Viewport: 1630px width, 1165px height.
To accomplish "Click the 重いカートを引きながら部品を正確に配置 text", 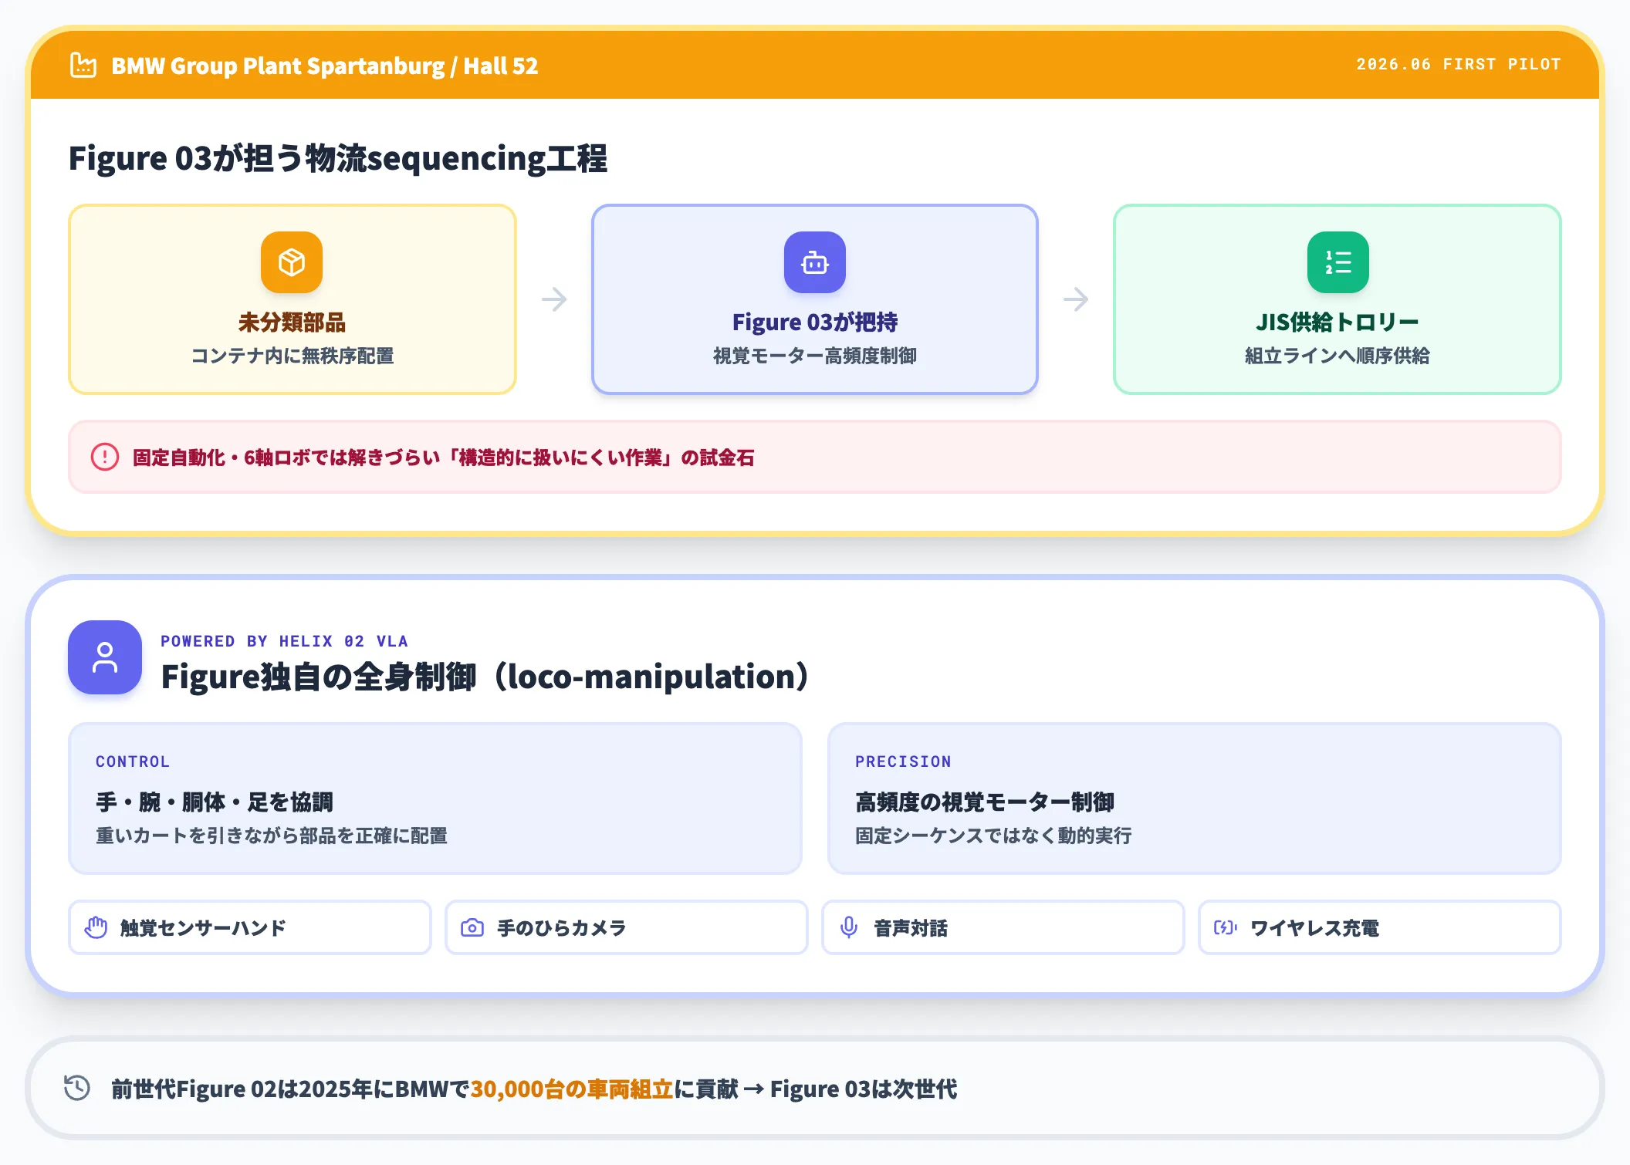I will [x=272, y=836].
